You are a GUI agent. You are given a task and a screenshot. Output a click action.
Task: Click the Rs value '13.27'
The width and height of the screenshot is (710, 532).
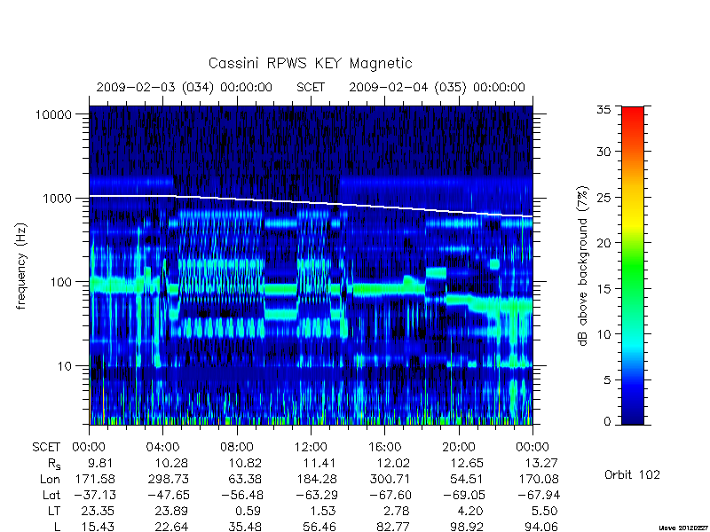point(540,463)
